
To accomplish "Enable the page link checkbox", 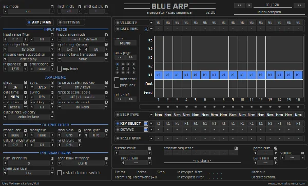I will [x=117, y=85].
